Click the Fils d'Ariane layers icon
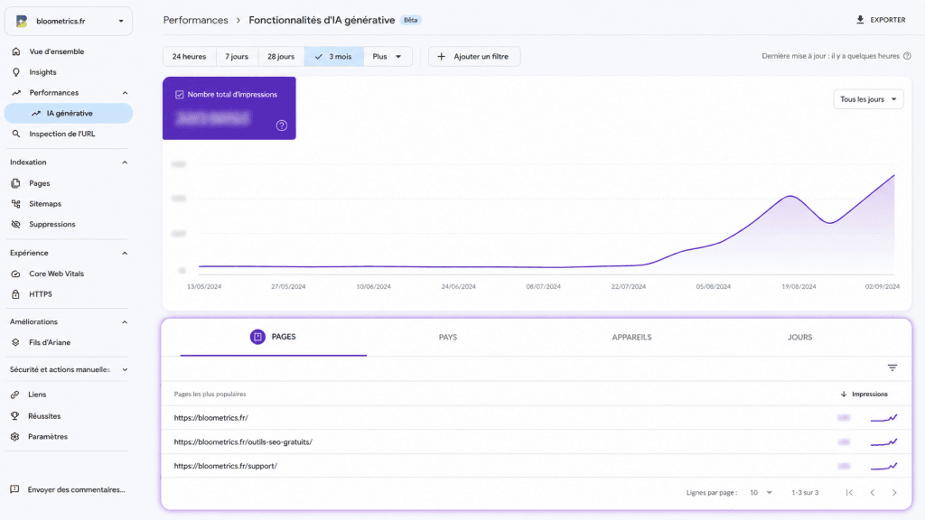Image resolution: width=925 pixels, height=520 pixels. 16,342
